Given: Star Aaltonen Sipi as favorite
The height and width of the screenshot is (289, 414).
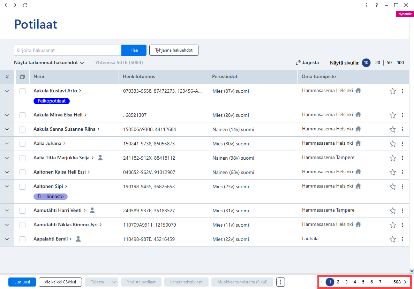Looking at the screenshot, I should coord(393,187).
